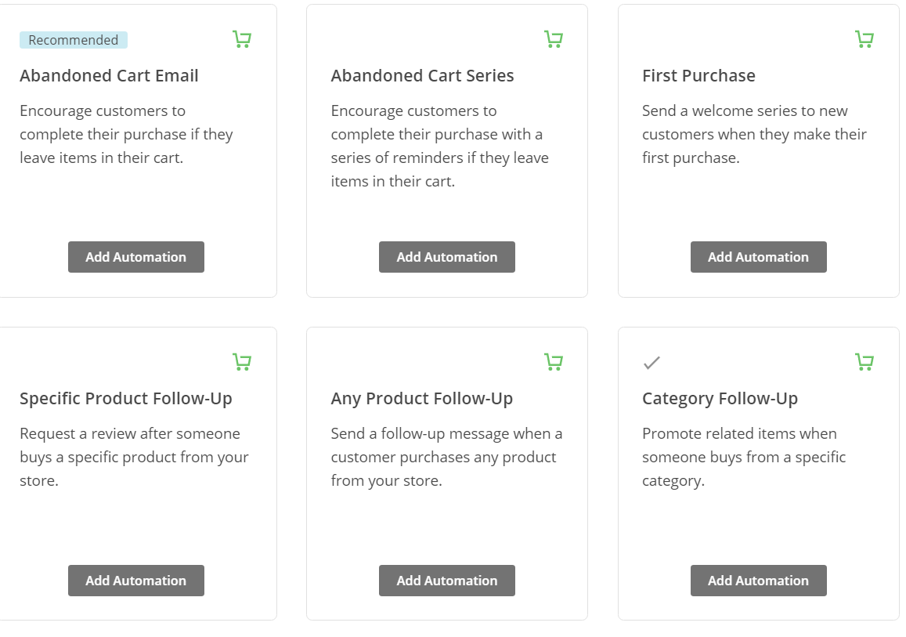The height and width of the screenshot is (637, 906).
Task: Add the Category Follow-Up automation
Action: pyautogui.click(x=758, y=581)
